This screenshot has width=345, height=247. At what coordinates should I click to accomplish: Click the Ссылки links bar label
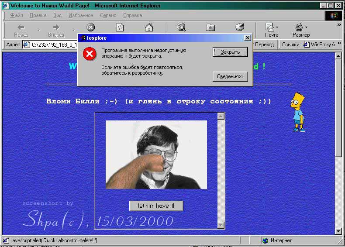pyautogui.click(x=291, y=45)
